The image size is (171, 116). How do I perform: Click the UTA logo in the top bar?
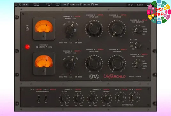[x=18, y=5]
